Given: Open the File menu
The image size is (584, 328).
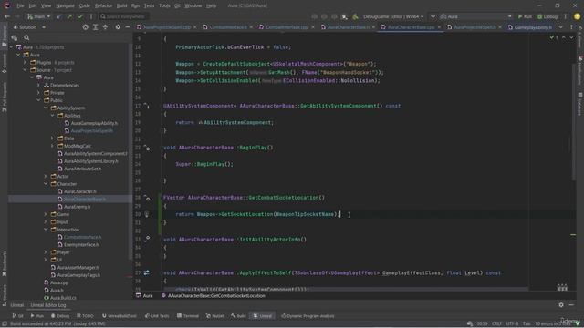Looking at the screenshot, I should tap(20, 6).
